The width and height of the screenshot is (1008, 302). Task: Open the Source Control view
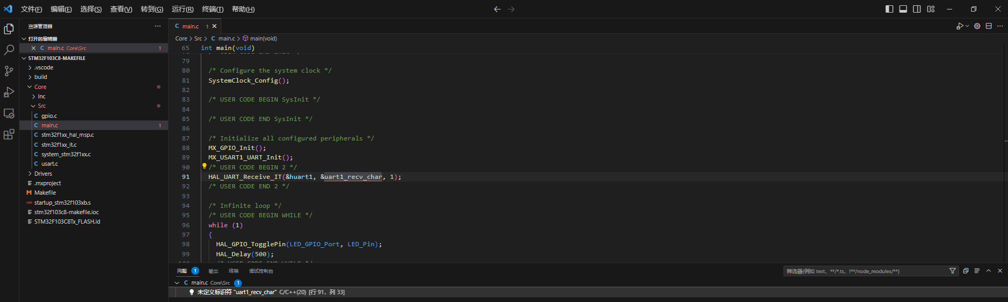pyautogui.click(x=9, y=71)
